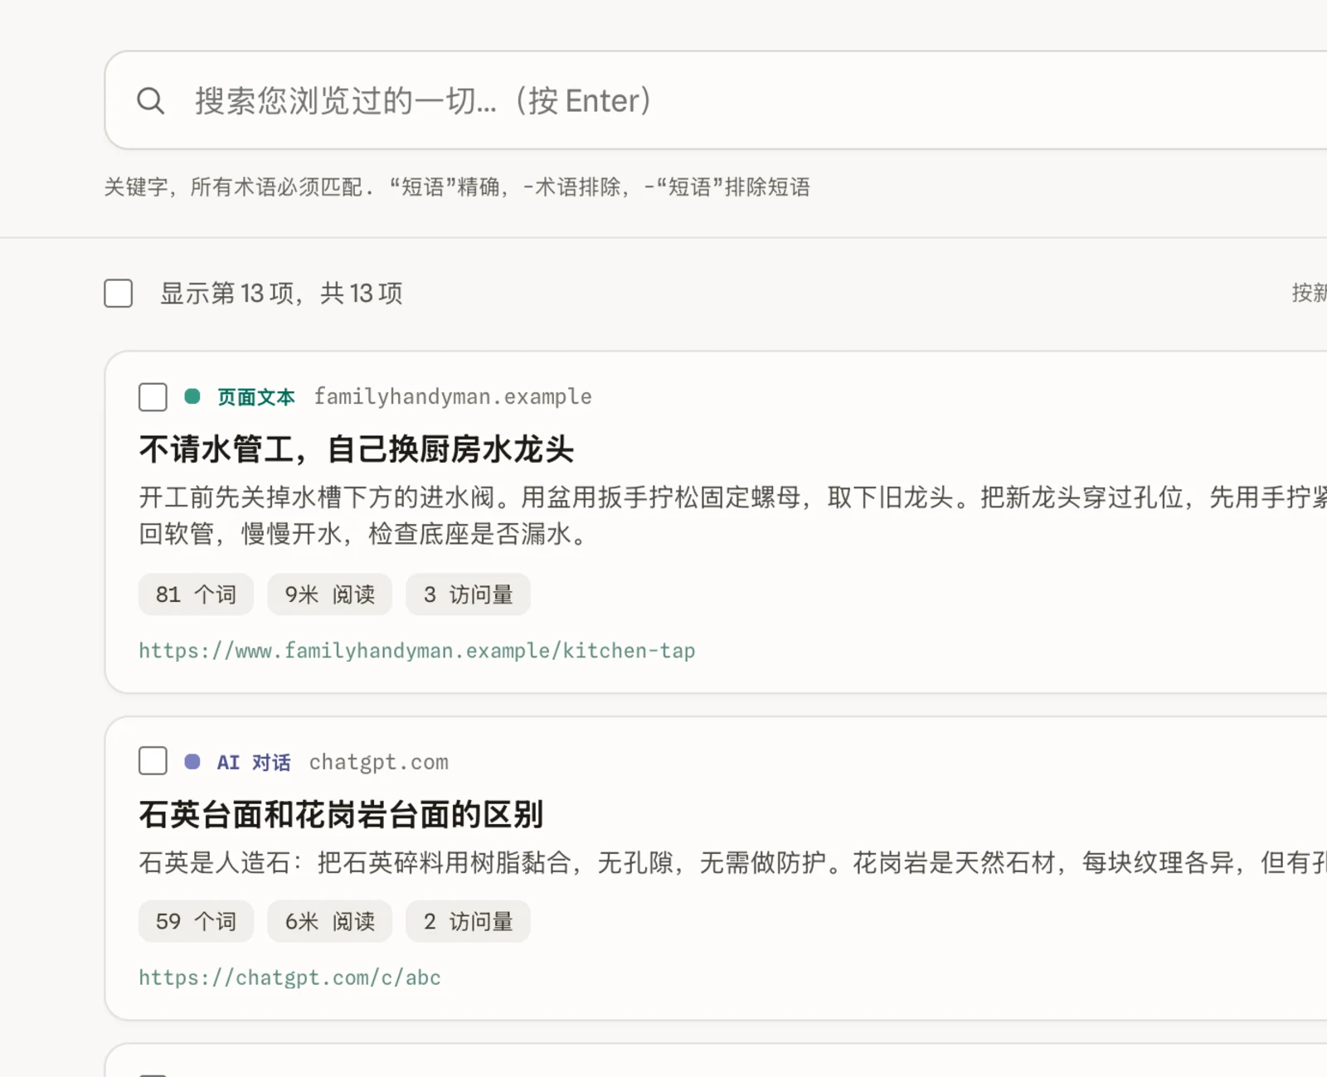Open title 不请水管工，自己换厨房水龙头
The height and width of the screenshot is (1077, 1327).
click(x=357, y=449)
